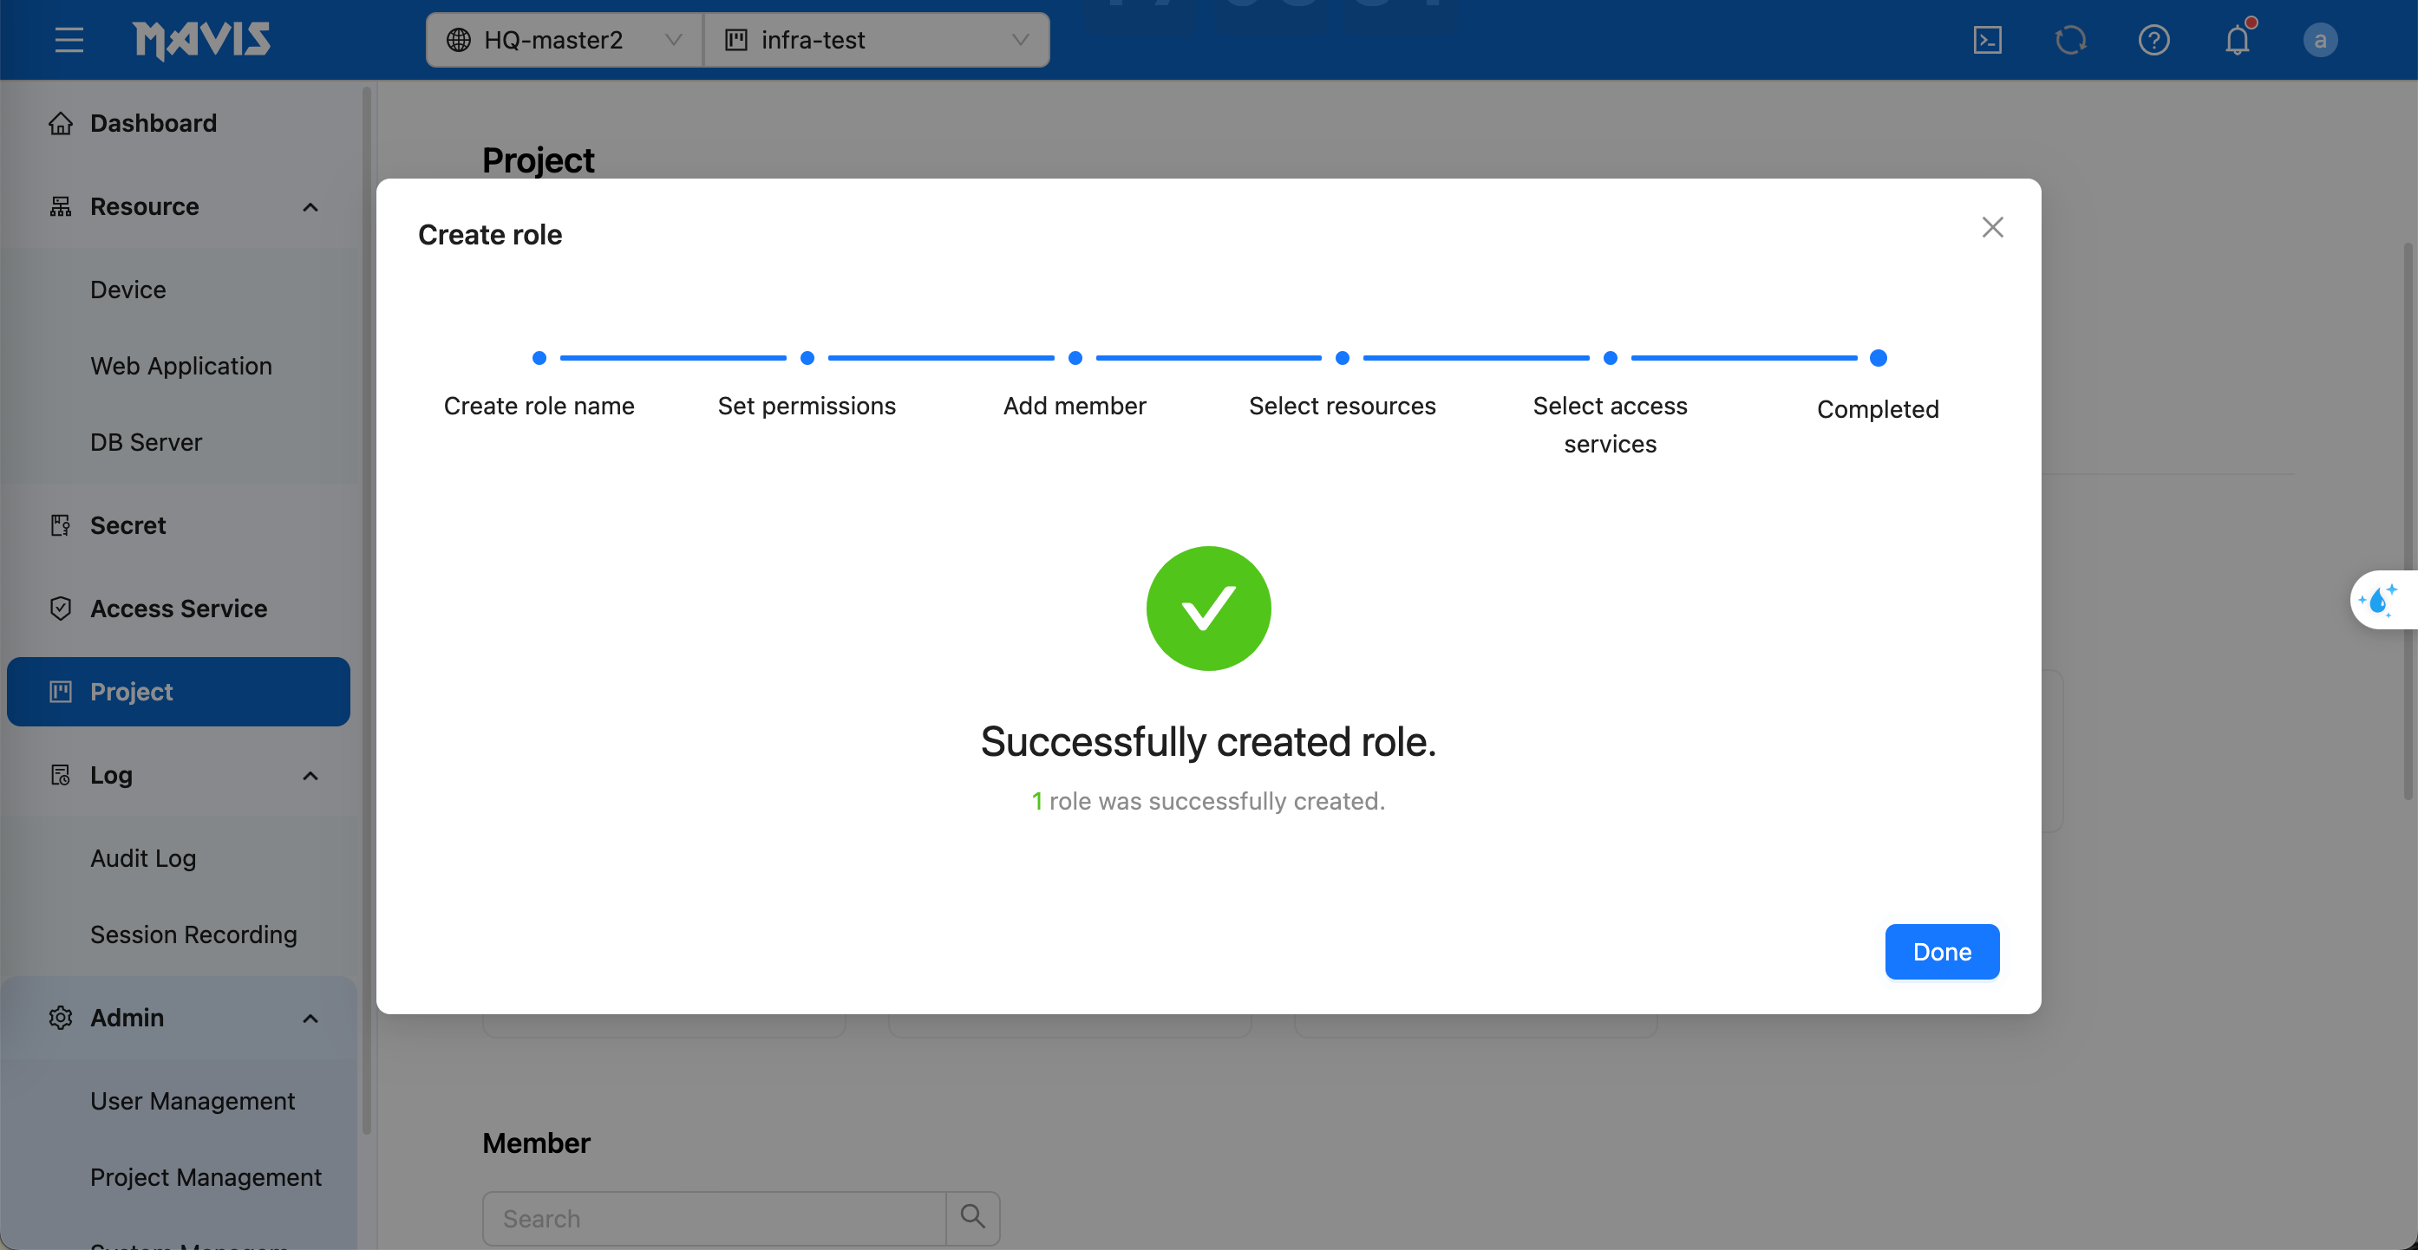Viewport: 2418px width, 1250px height.
Task: Click the terminal console icon in header
Action: (1987, 41)
